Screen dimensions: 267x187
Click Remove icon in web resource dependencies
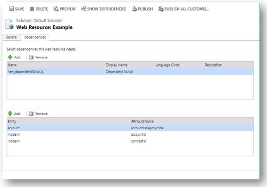tap(31, 57)
